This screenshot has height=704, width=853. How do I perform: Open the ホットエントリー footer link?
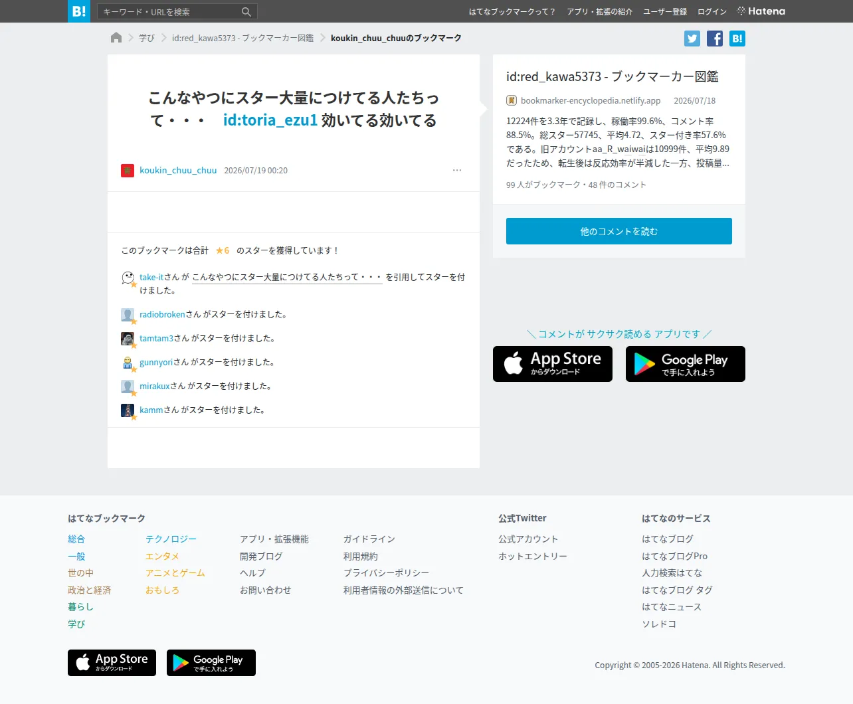click(533, 557)
